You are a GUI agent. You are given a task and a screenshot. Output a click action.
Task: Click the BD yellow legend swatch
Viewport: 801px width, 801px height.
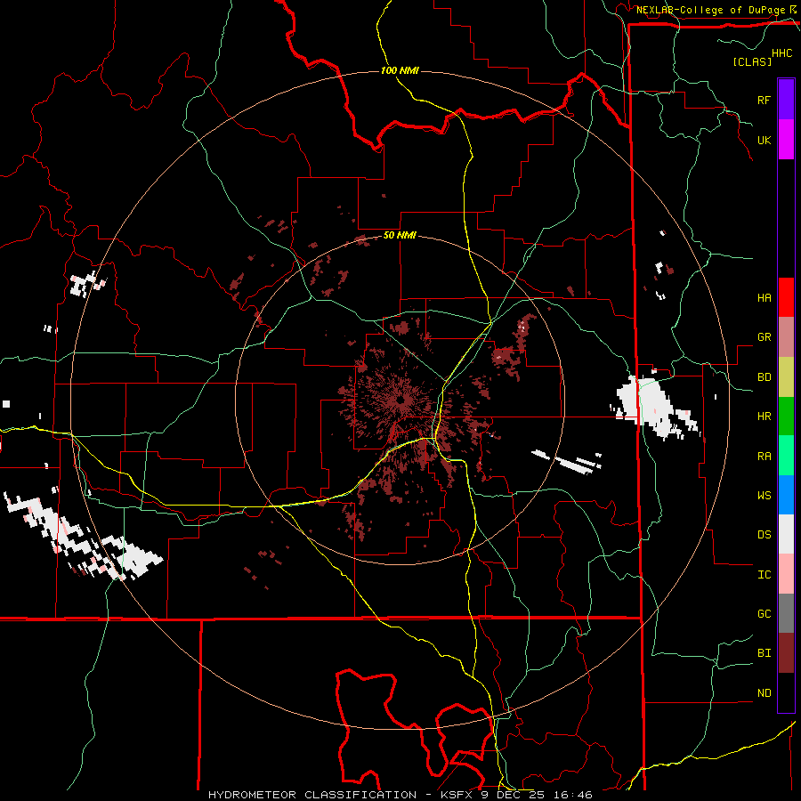pos(786,377)
